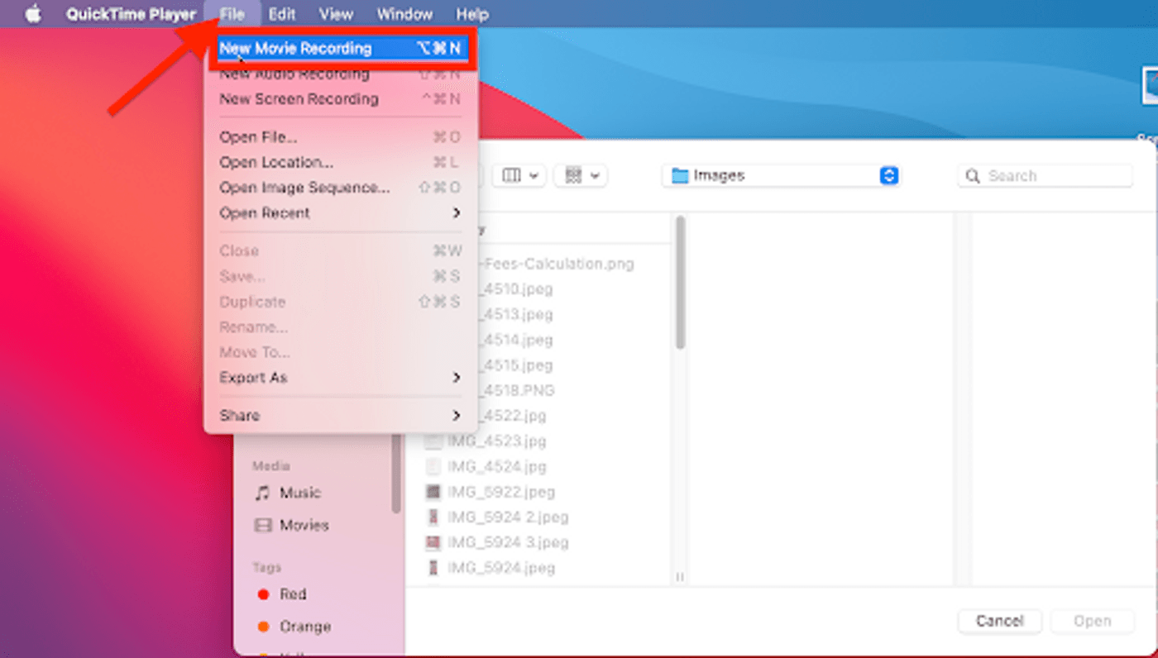Open the icon grid grouping dropdown
This screenshot has width=1158, height=658.
(x=582, y=175)
